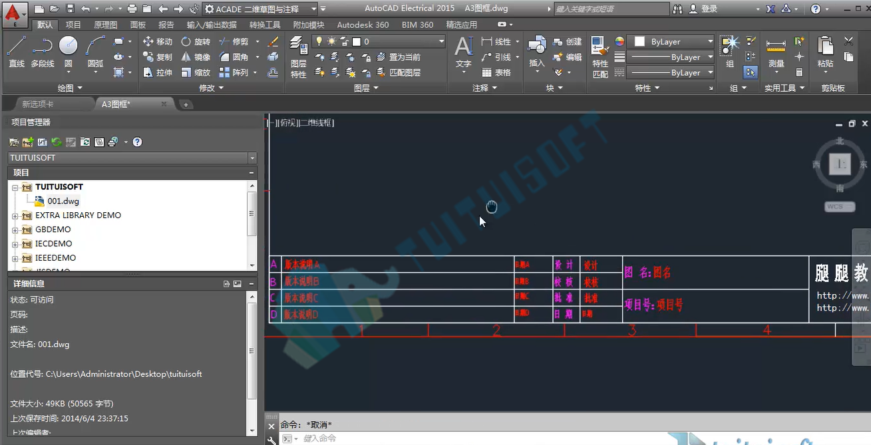Click the 插入 (Insert) block icon
Viewport: 871px width, 445px height.
click(x=536, y=52)
